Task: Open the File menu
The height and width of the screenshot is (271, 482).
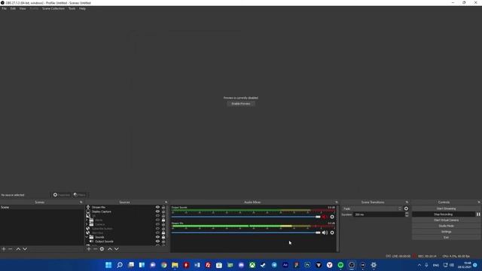Action: point(5,8)
